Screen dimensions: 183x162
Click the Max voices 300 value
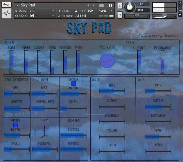pyautogui.click(x=90, y=11)
